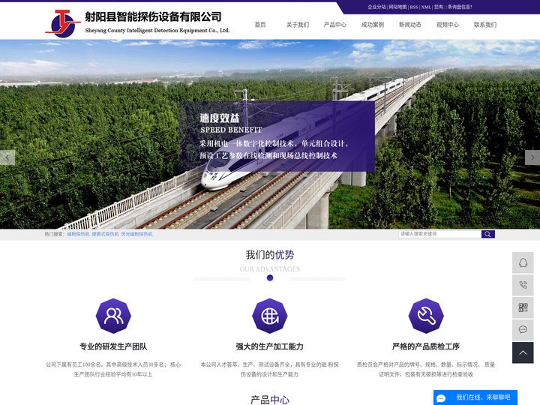Follow the 网站地图 top link
Viewport: 540px width, 405px height.
397,7
